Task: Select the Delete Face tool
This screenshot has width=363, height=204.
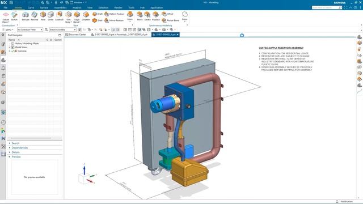Action: pos(147,16)
